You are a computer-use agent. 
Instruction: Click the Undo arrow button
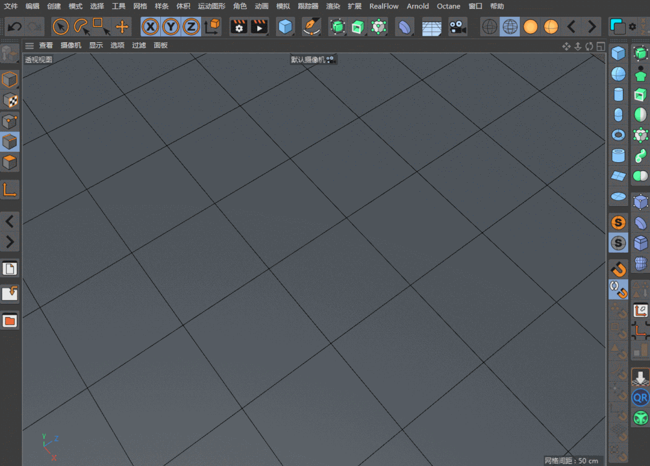[x=14, y=27]
